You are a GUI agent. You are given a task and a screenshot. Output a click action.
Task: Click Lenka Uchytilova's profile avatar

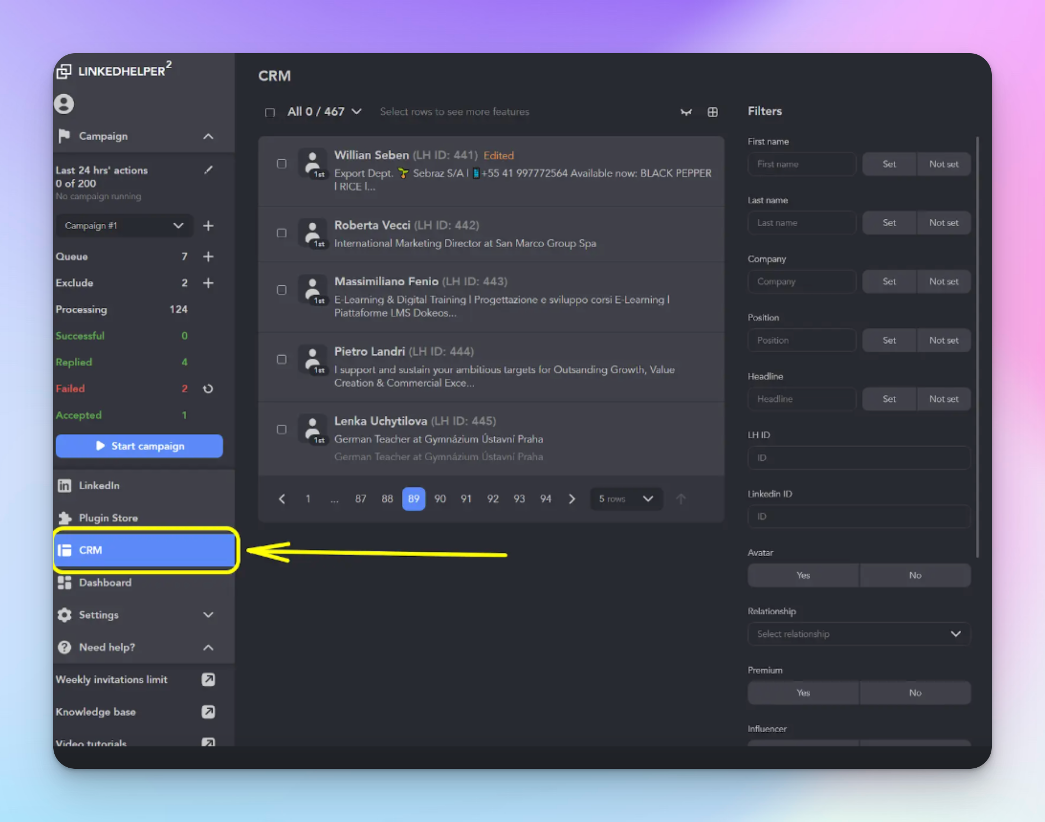(x=313, y=429)
